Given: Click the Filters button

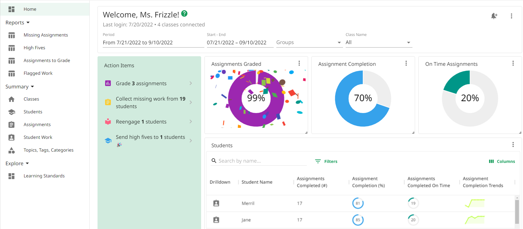Looking at the screenshot, I should (327, 161).
